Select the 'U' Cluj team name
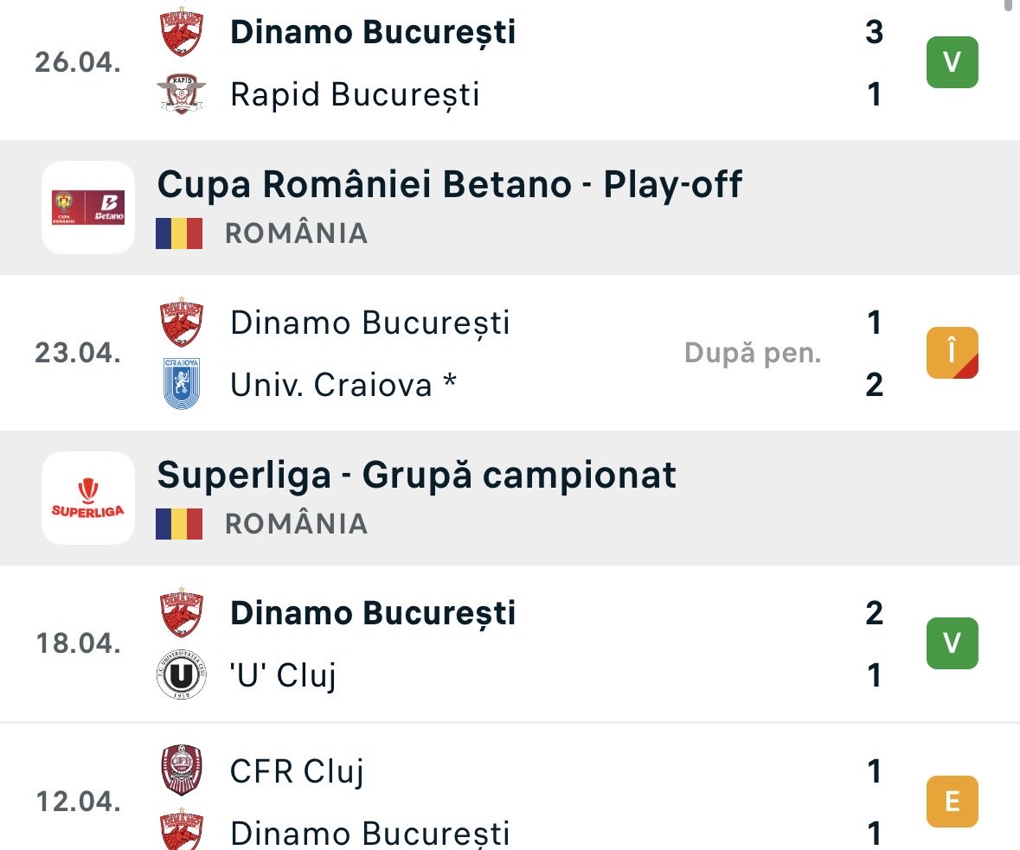The width and height of the screenshot is (1020, 850). [x=283, y=675]
